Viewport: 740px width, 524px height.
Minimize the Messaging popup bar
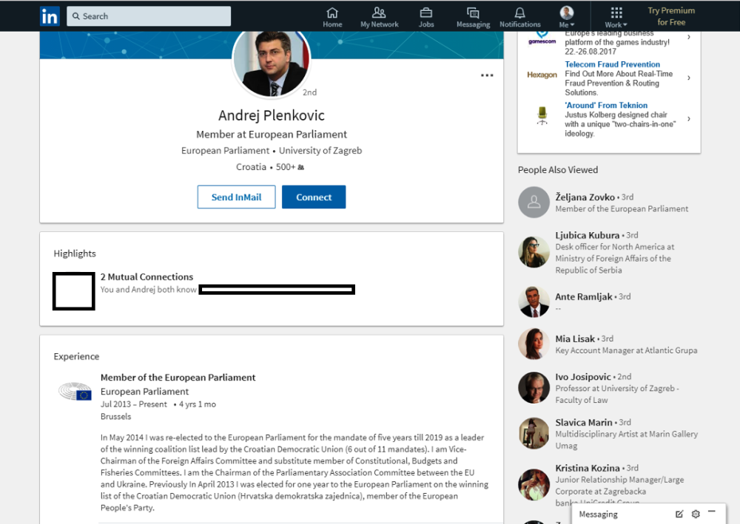click(712, 511)
